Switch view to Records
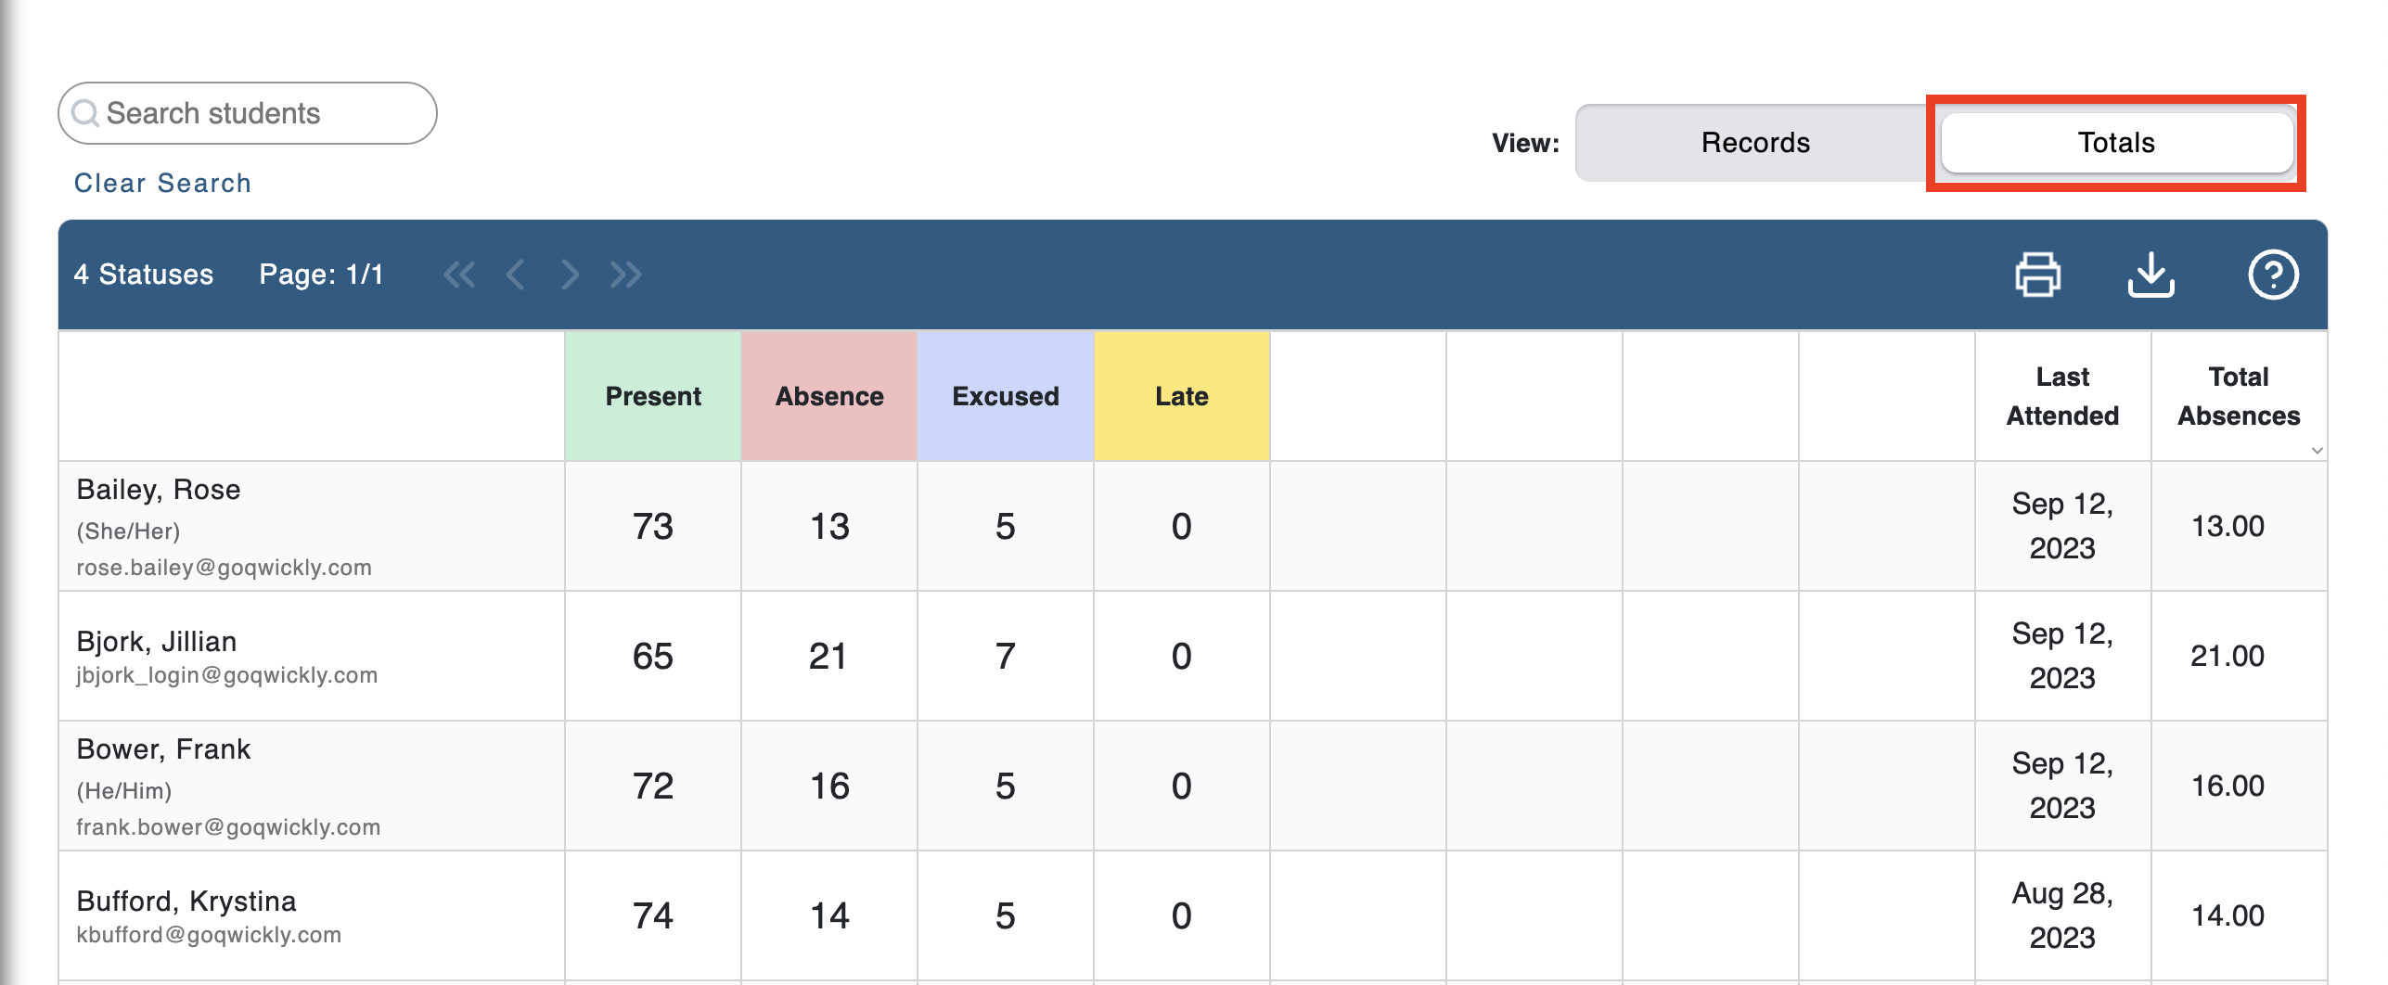 coord(1754,143)
